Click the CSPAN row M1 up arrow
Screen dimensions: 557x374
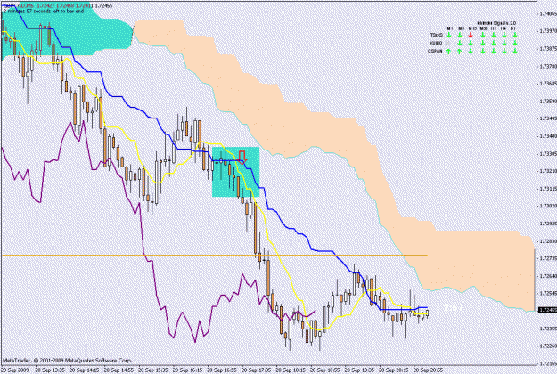(x=449, y=52)
